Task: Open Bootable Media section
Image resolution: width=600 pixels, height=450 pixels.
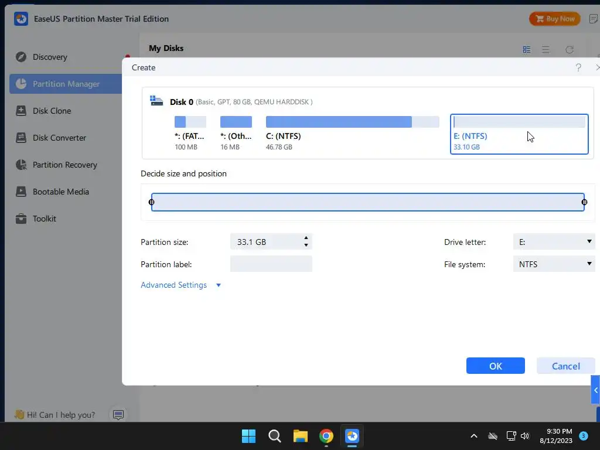Action: [60, 192]
